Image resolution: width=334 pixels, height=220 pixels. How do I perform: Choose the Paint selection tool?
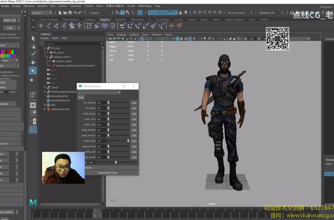click(x=33, y=55)
